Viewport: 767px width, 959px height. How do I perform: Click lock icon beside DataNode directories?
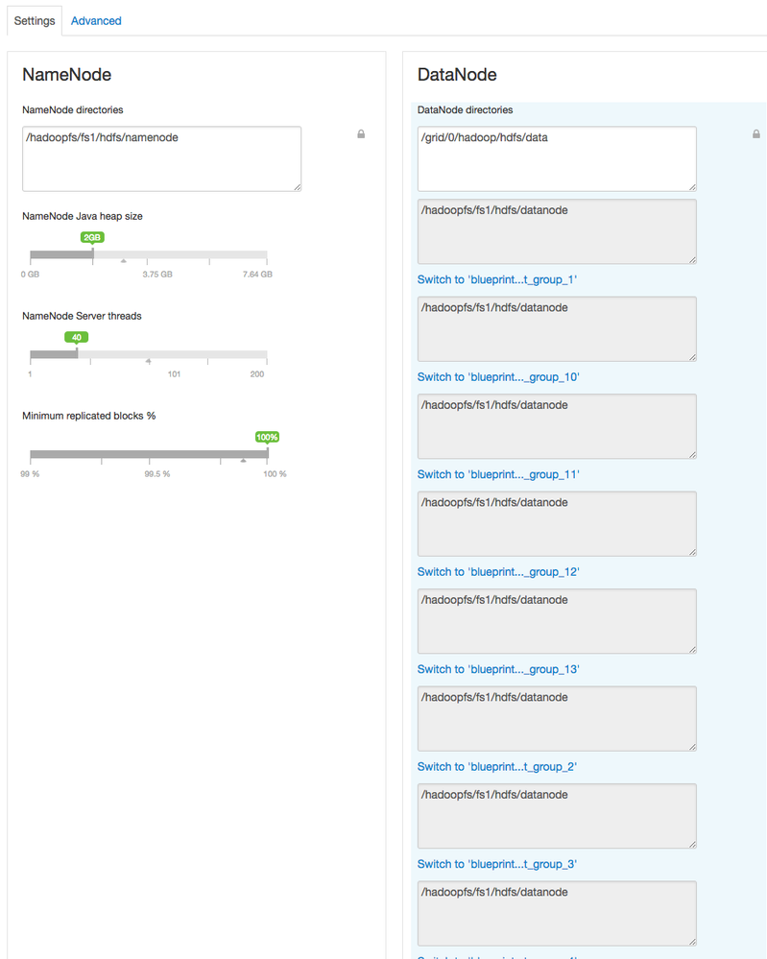(x=756, y=134)
